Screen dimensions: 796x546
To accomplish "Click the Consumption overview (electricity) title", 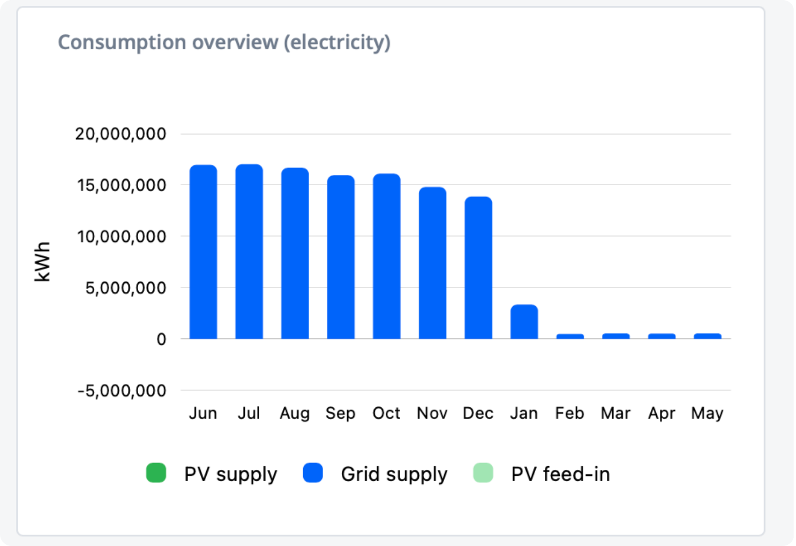I will [224, 42].
